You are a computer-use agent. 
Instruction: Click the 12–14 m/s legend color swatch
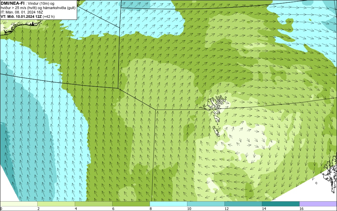click(x=243, y=204)
